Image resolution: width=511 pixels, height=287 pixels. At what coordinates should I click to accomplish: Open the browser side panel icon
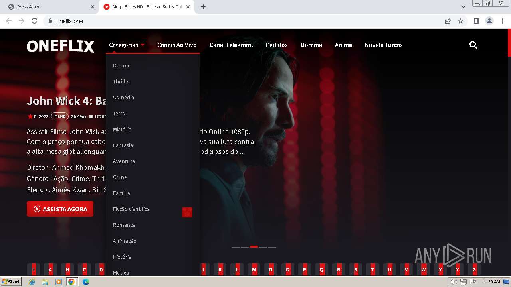pos(476,21)
